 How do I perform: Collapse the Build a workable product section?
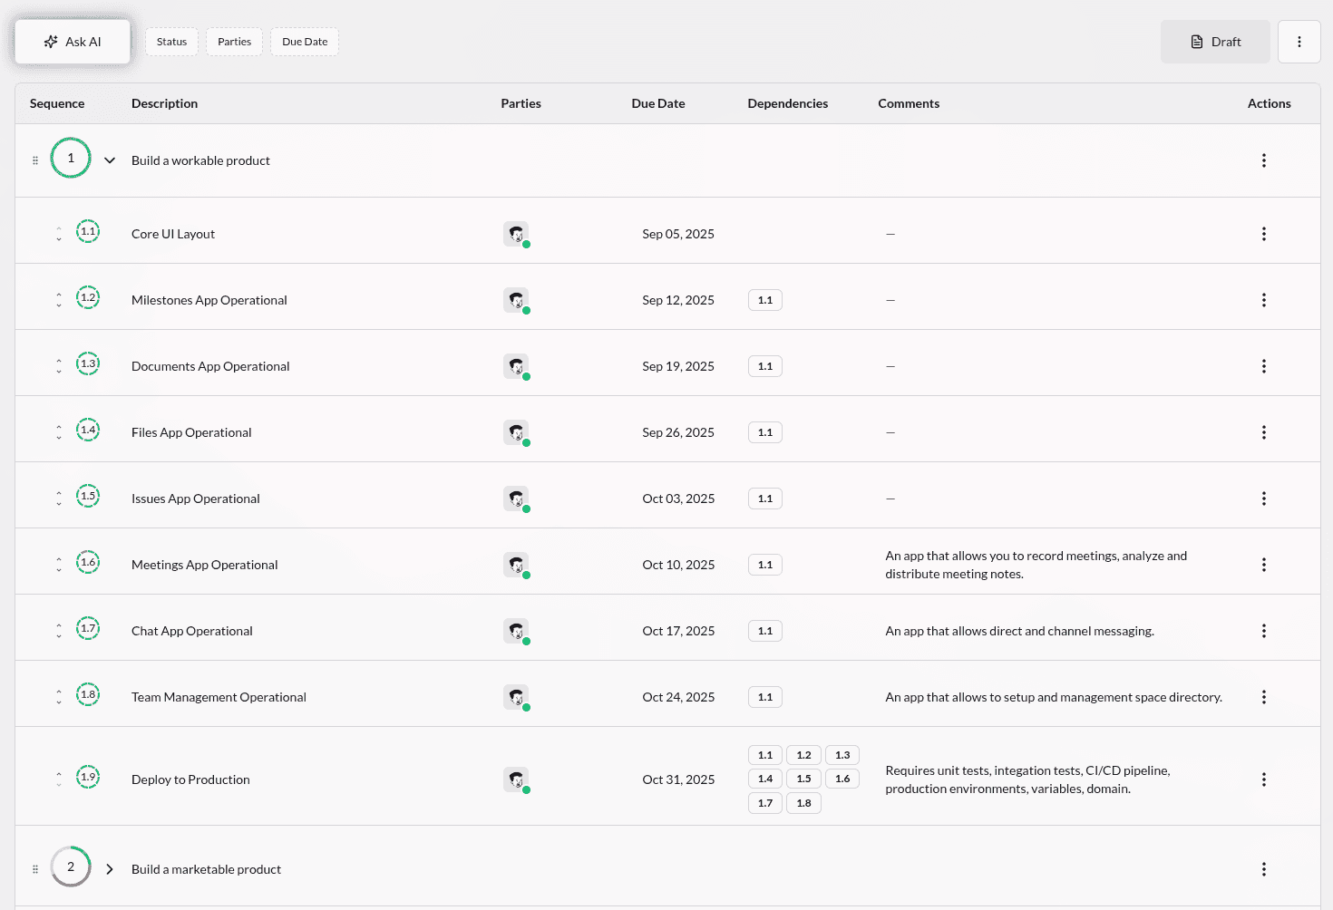(110, 160)
